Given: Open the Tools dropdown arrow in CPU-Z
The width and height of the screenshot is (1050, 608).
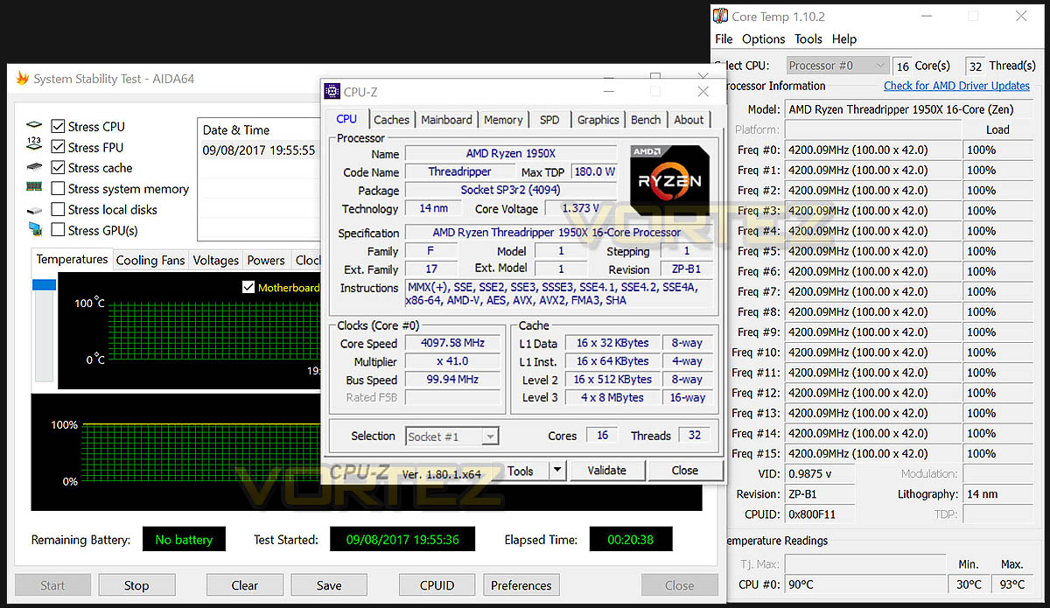Looking at the screenshot, I should [556, 471].
